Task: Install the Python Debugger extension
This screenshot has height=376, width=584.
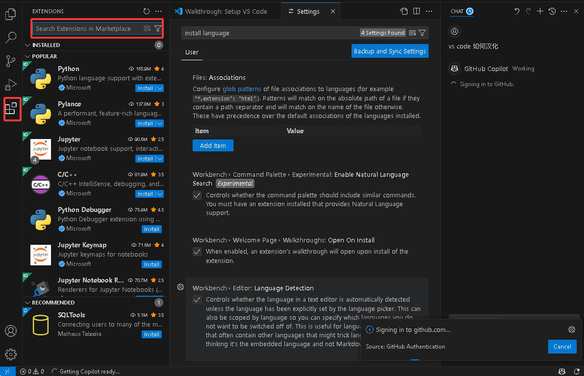Action: 152,229
